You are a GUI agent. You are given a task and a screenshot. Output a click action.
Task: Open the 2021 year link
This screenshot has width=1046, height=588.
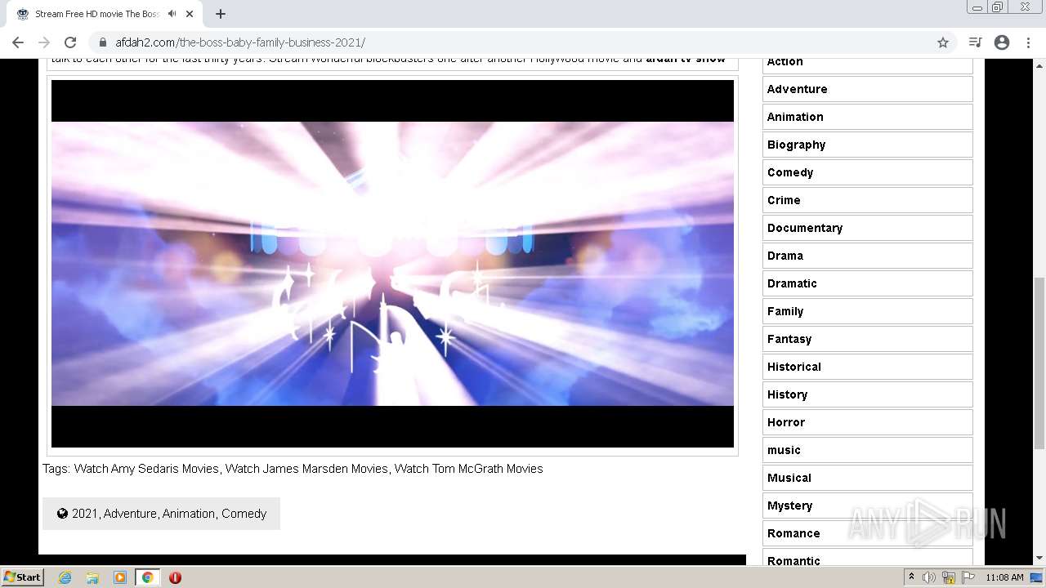click(x=84, y=514)
